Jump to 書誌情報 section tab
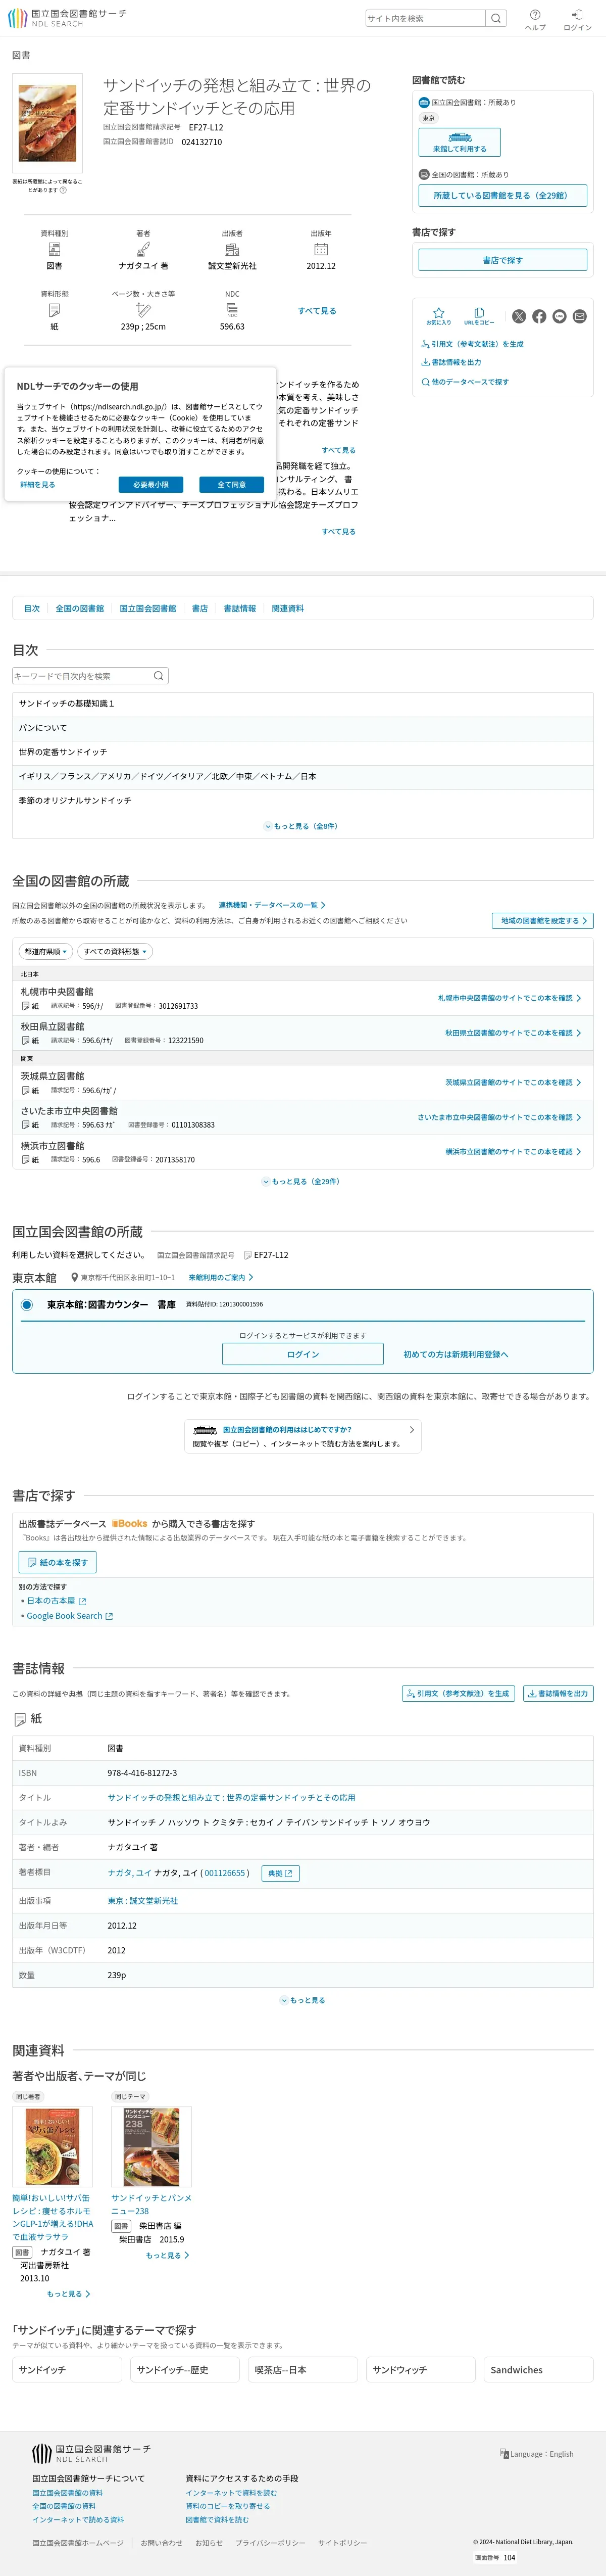 coord(240,608)
